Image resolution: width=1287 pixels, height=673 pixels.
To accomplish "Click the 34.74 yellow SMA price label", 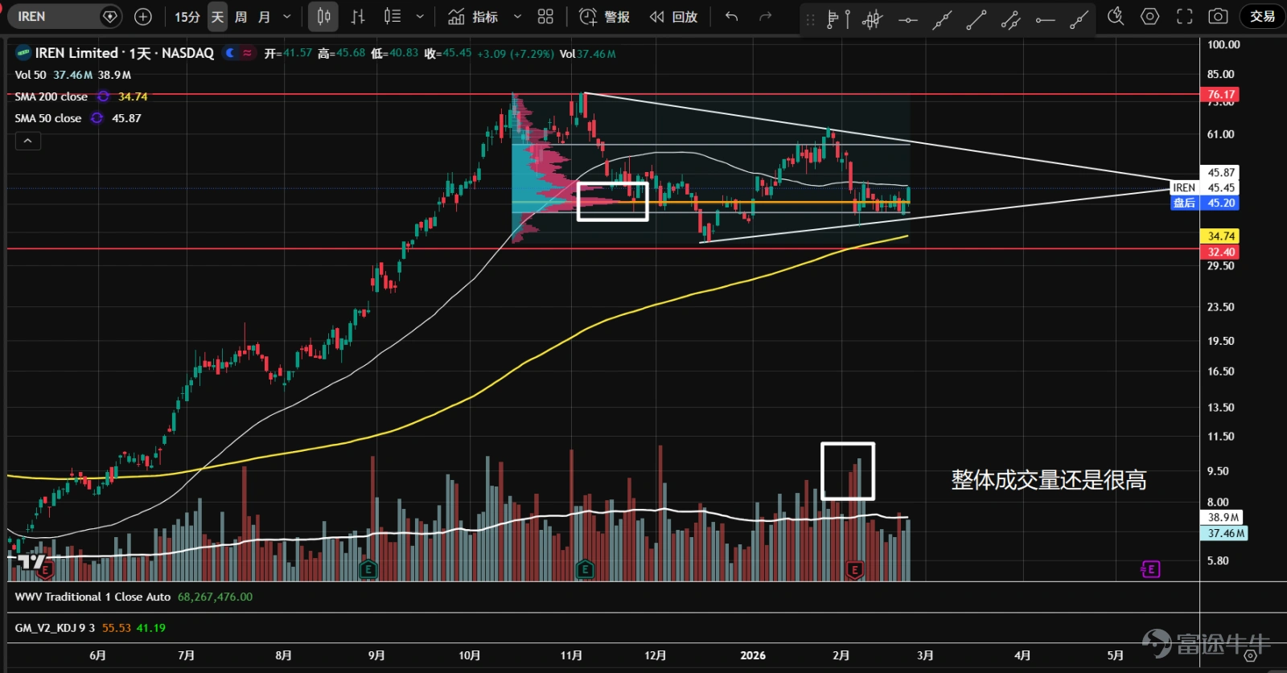I will click(x=1220, y=236).
